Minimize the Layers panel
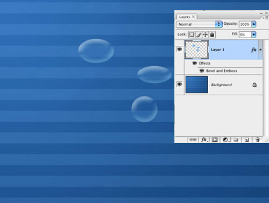This screenshot has width=269, height=203. coord(261,13)
